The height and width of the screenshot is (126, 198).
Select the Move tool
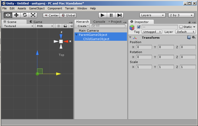pos(16,15)
